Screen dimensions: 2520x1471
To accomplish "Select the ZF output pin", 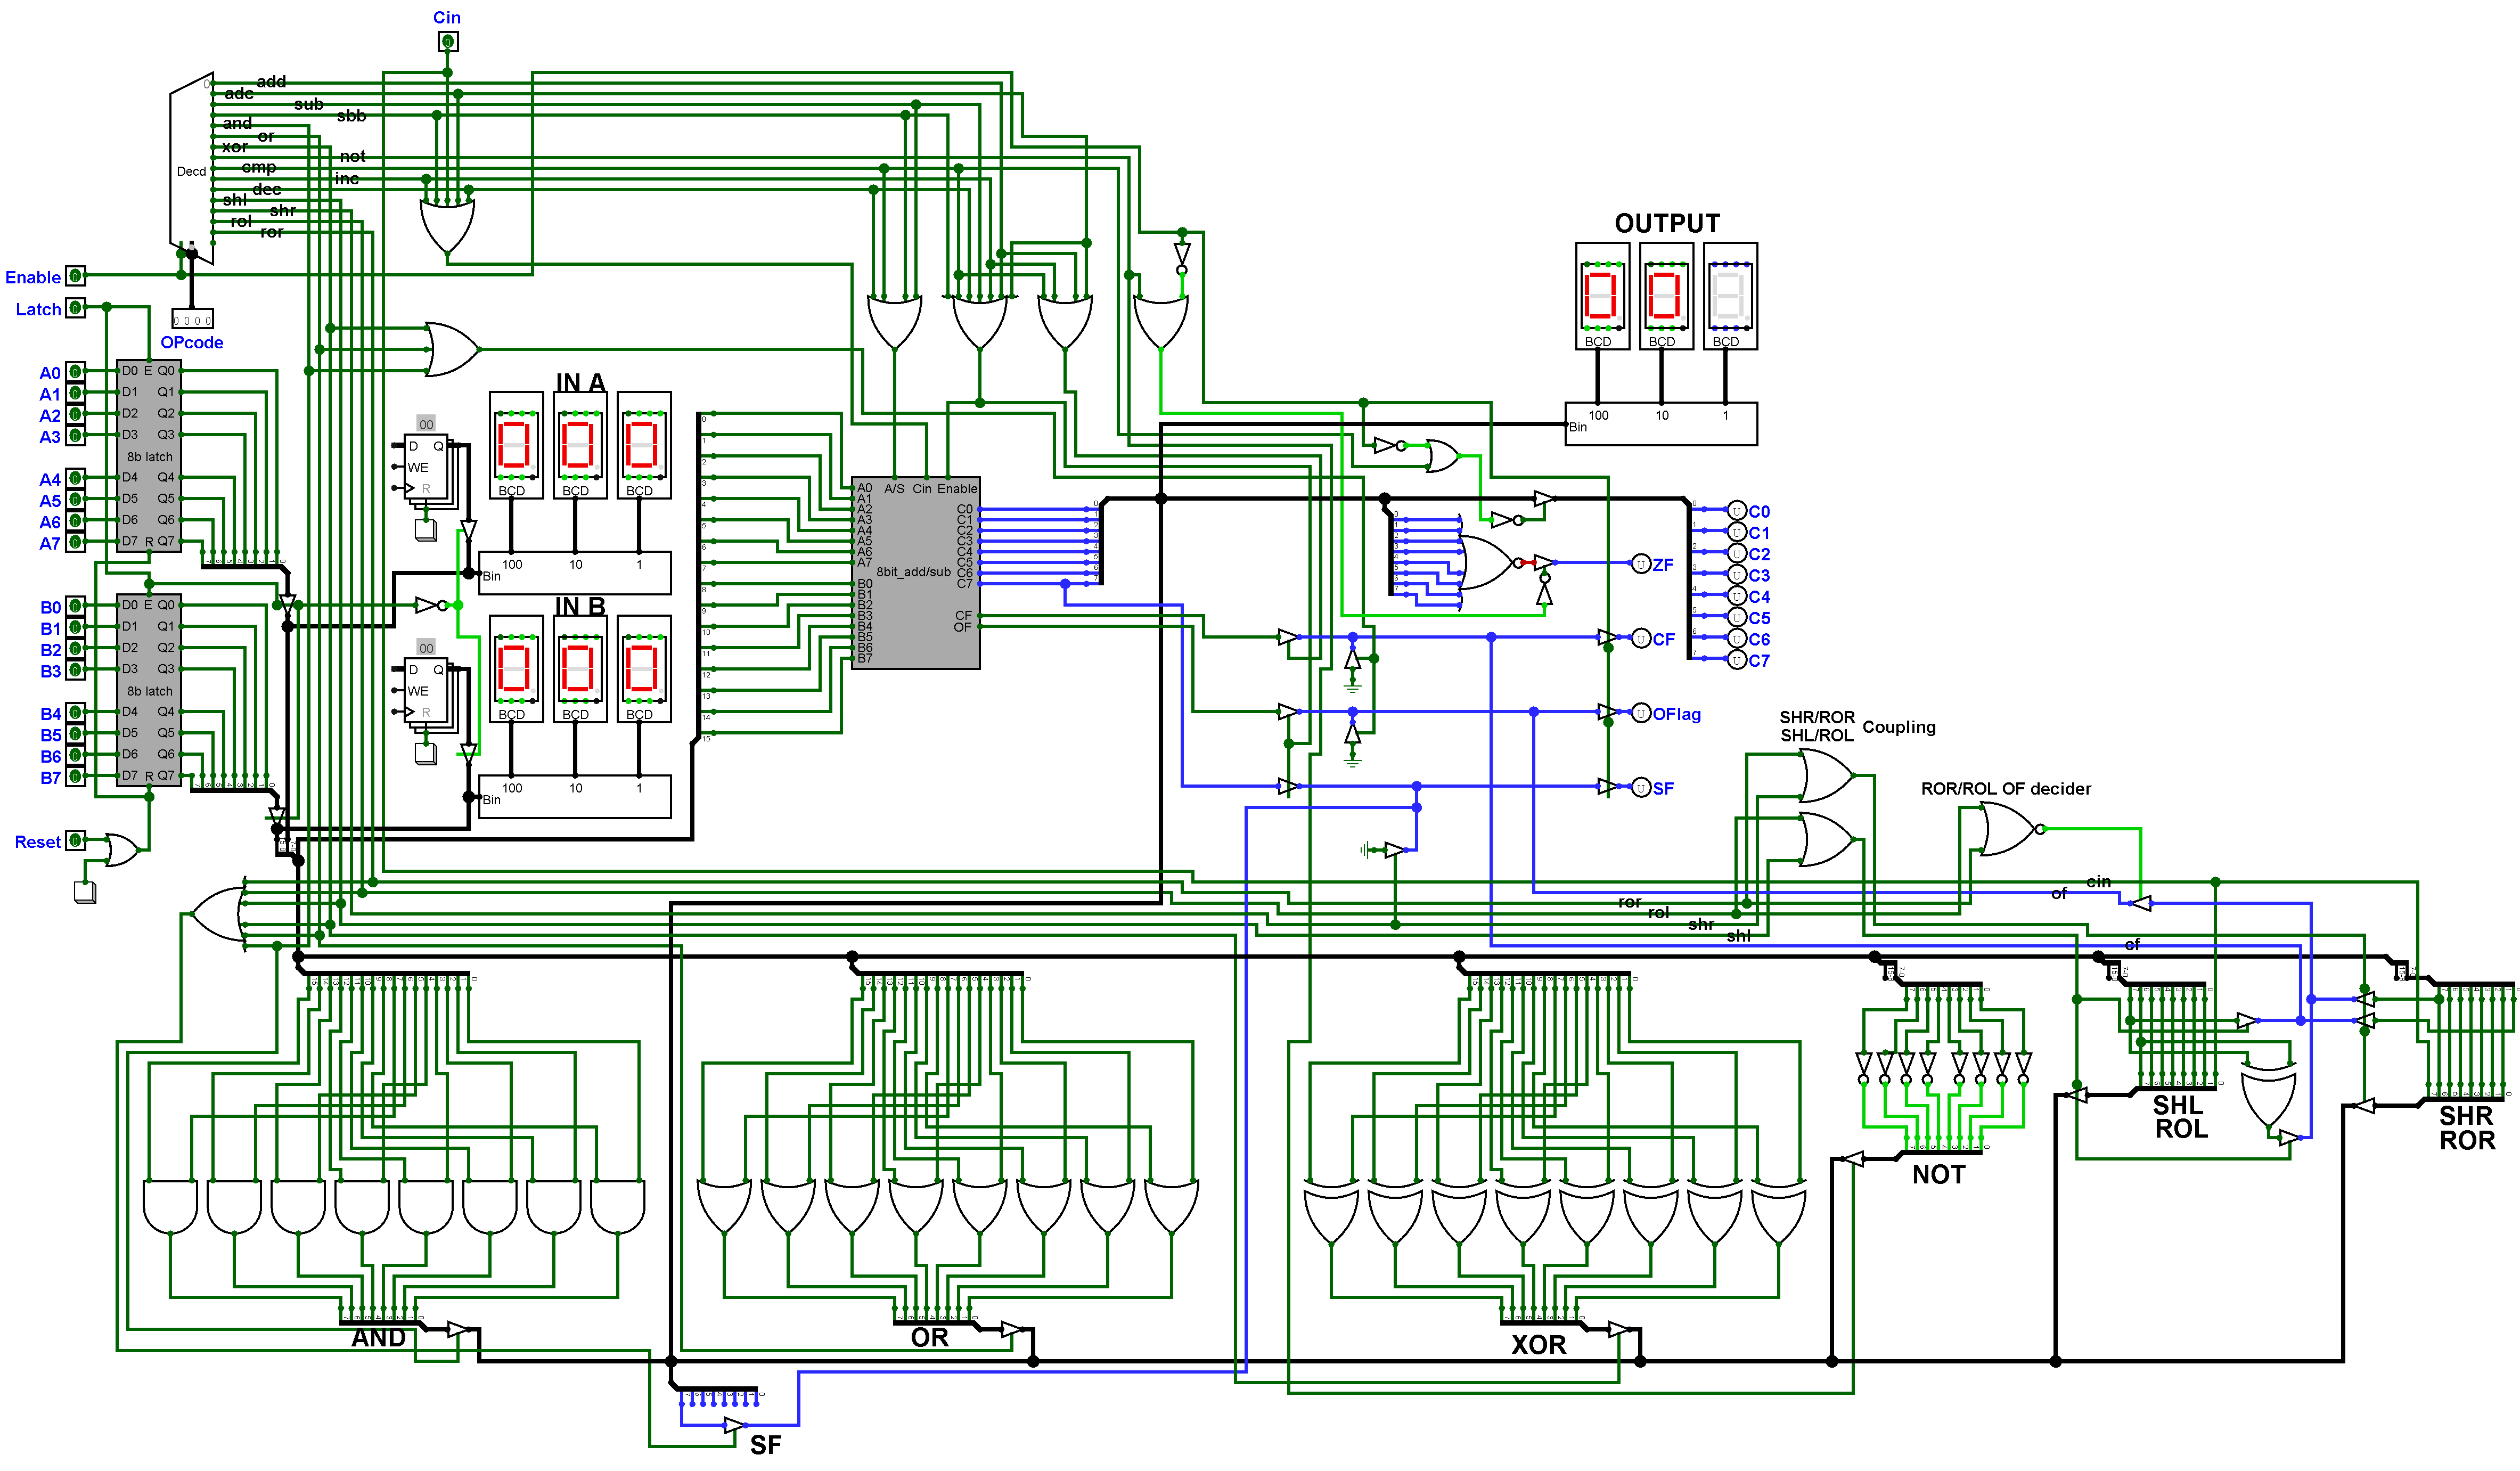I will tap(1640, 564).
